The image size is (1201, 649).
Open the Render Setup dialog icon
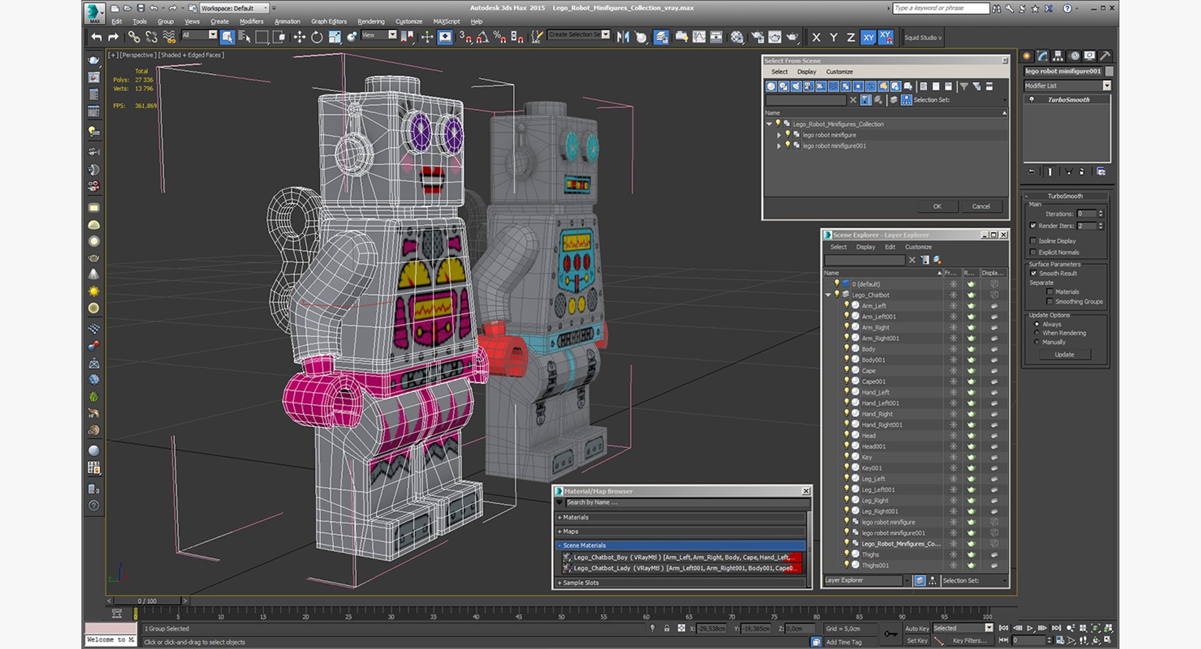click(758, 38)
